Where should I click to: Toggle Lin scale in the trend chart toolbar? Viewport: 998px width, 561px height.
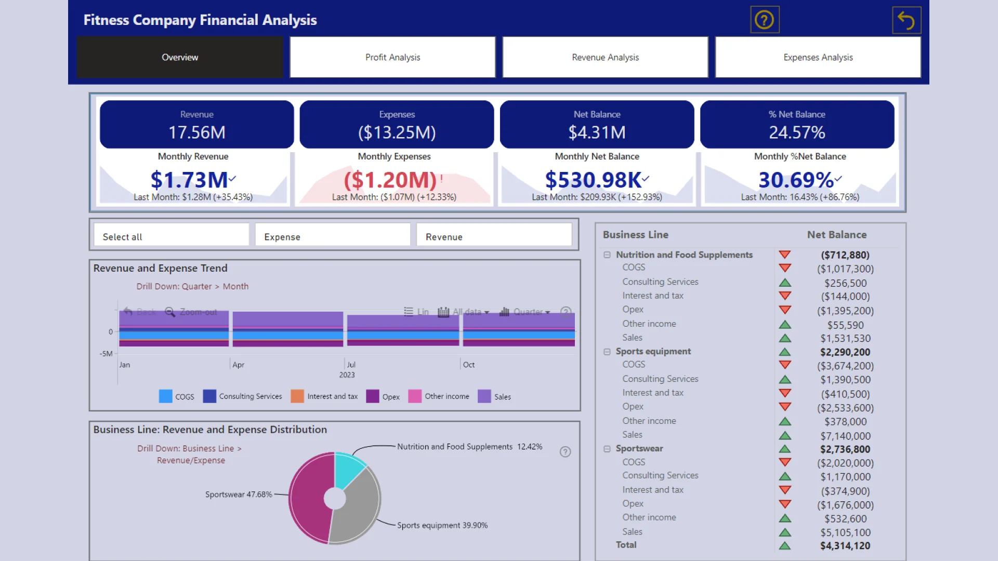tap(416, 312)
